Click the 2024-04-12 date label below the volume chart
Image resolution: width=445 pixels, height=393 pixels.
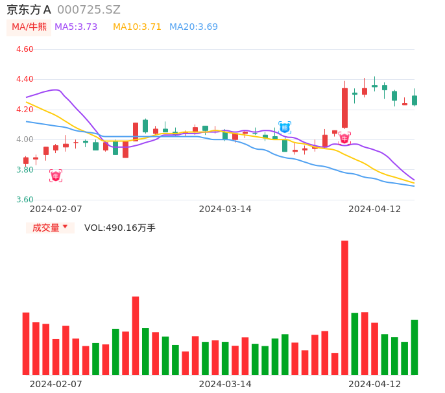point(374,384)
